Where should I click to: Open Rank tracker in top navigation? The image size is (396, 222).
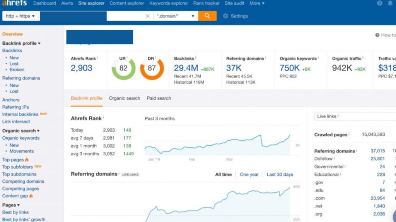click(x=207, y=3)
